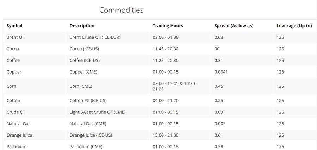Select Light Sweet Crude Oil (CME) cell
Viewport: 317px width, 150px height.
98,112
